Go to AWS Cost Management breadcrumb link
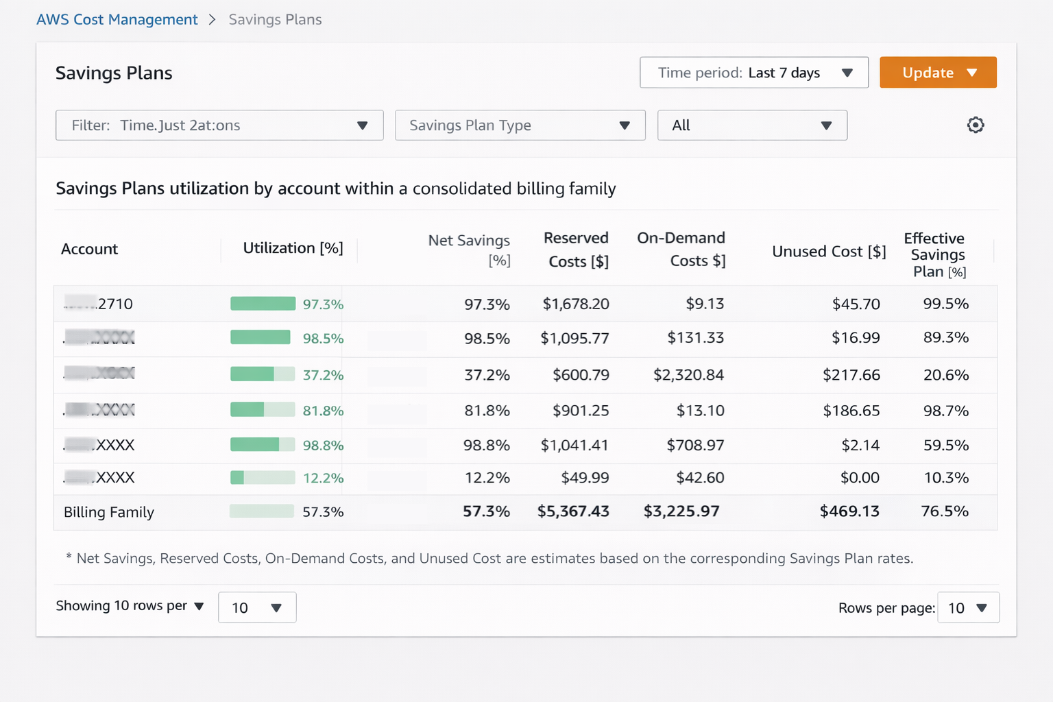The height and width of the screenshot is (702, 1053). (117, 20)
